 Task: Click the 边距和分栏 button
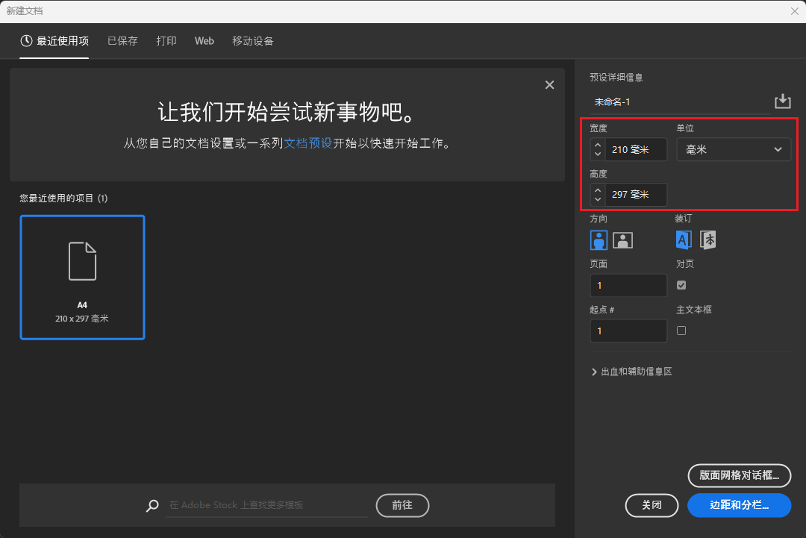739,505
